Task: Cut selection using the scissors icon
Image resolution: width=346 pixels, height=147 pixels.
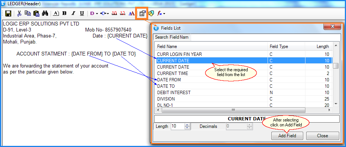Action: click(19, 13)
